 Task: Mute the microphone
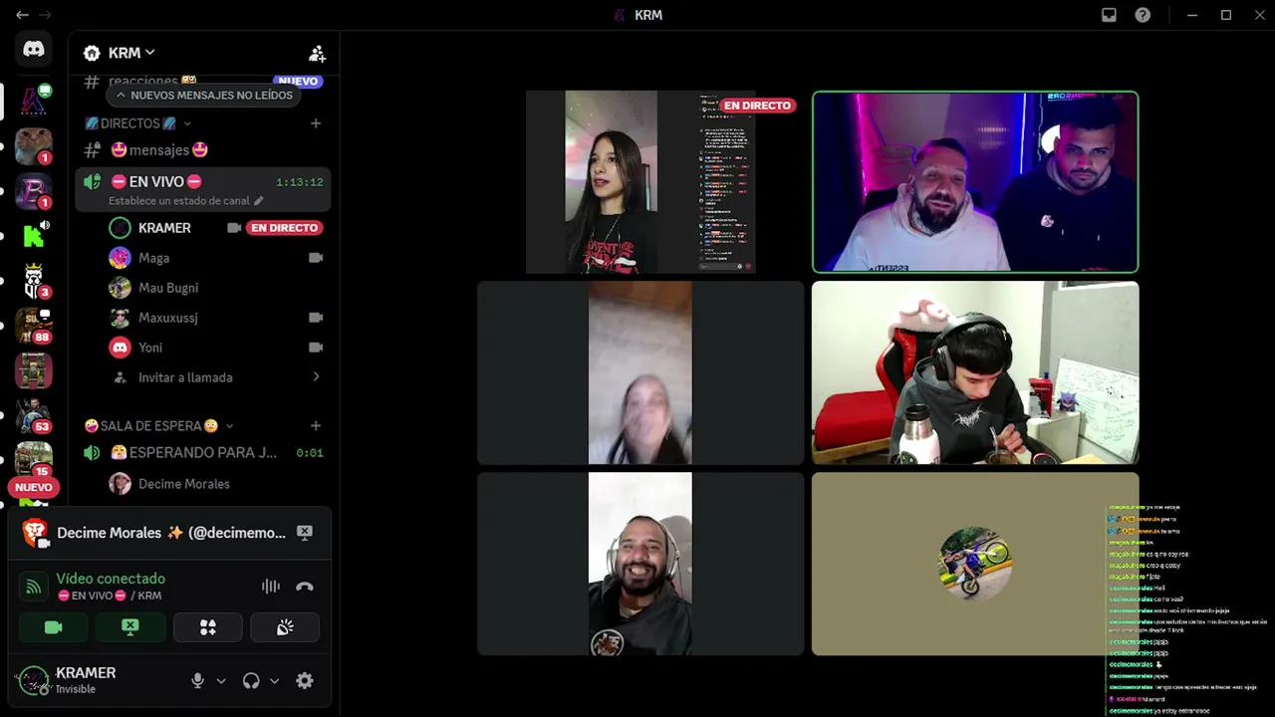[x=197, y=681]
